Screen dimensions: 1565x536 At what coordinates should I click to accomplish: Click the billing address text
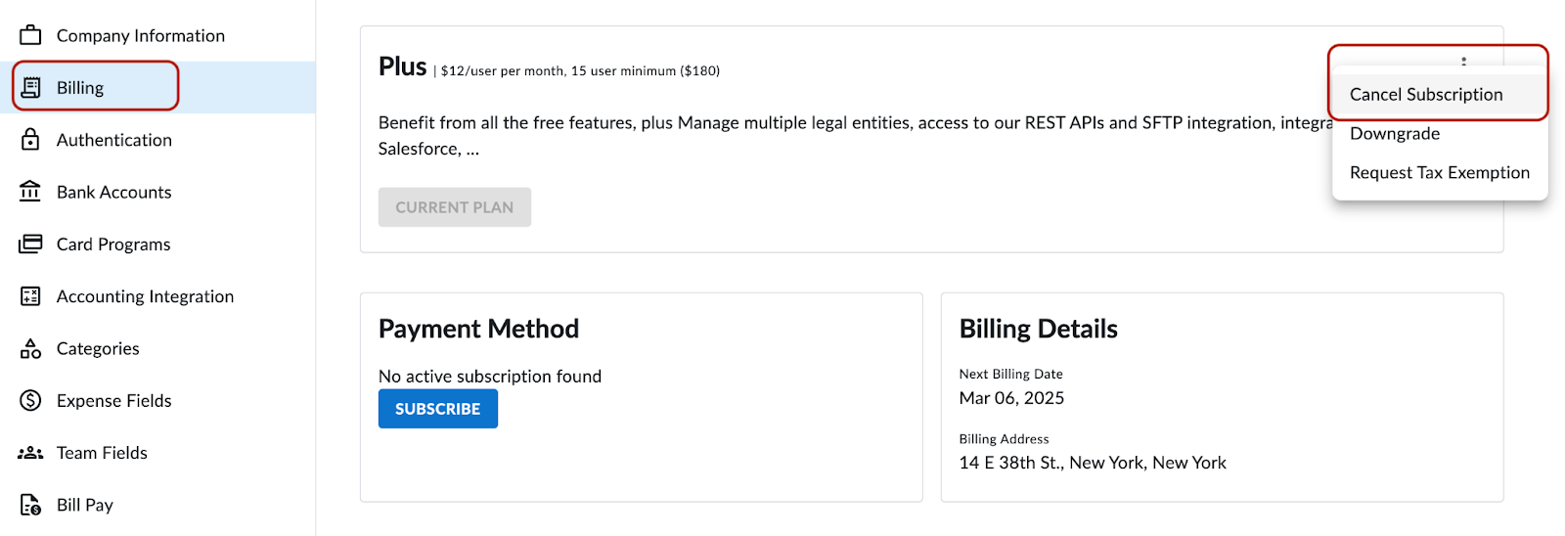[1093, 463]
